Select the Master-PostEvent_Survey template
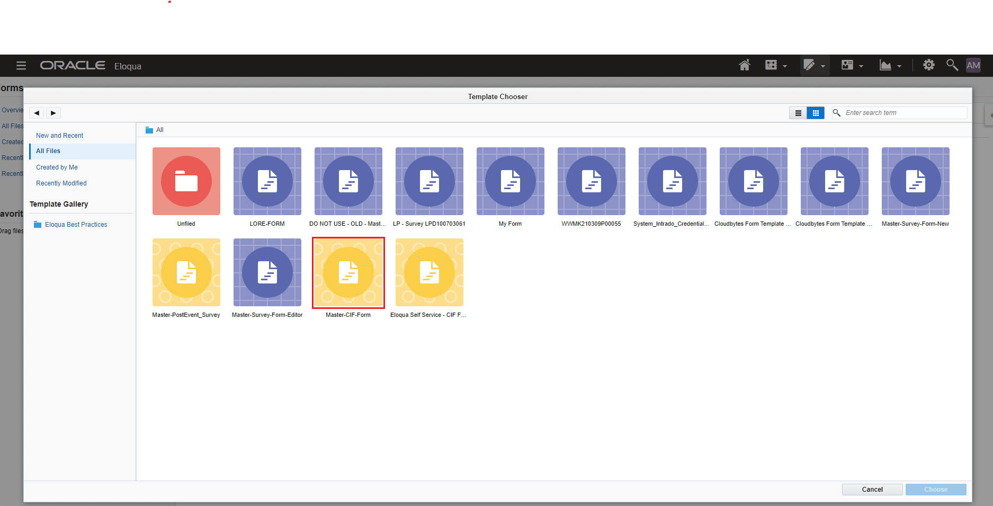Image resolution: width=993 pixels, height=506 pixels. coord(186,272)
